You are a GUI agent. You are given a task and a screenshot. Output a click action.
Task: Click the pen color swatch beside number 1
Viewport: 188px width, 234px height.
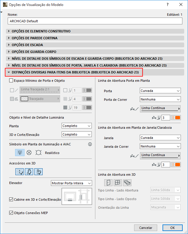[87, 90]
